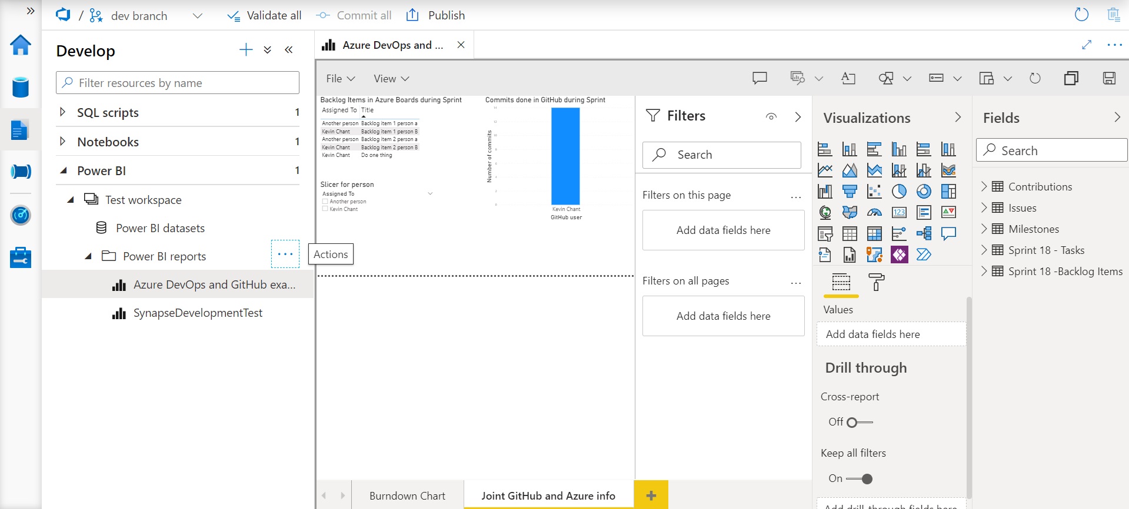Collapse the Power BI tree node
The height and width of the screenshot is (509, 1129).
63,170
